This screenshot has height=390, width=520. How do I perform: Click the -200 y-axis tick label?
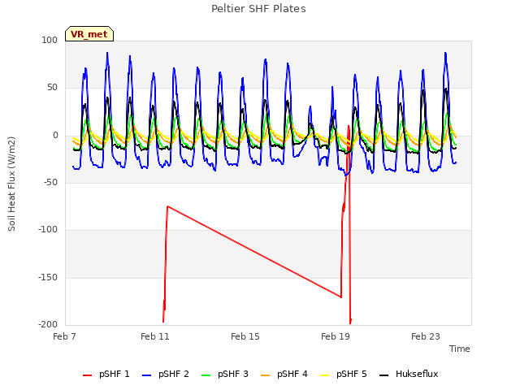point(48,324)
